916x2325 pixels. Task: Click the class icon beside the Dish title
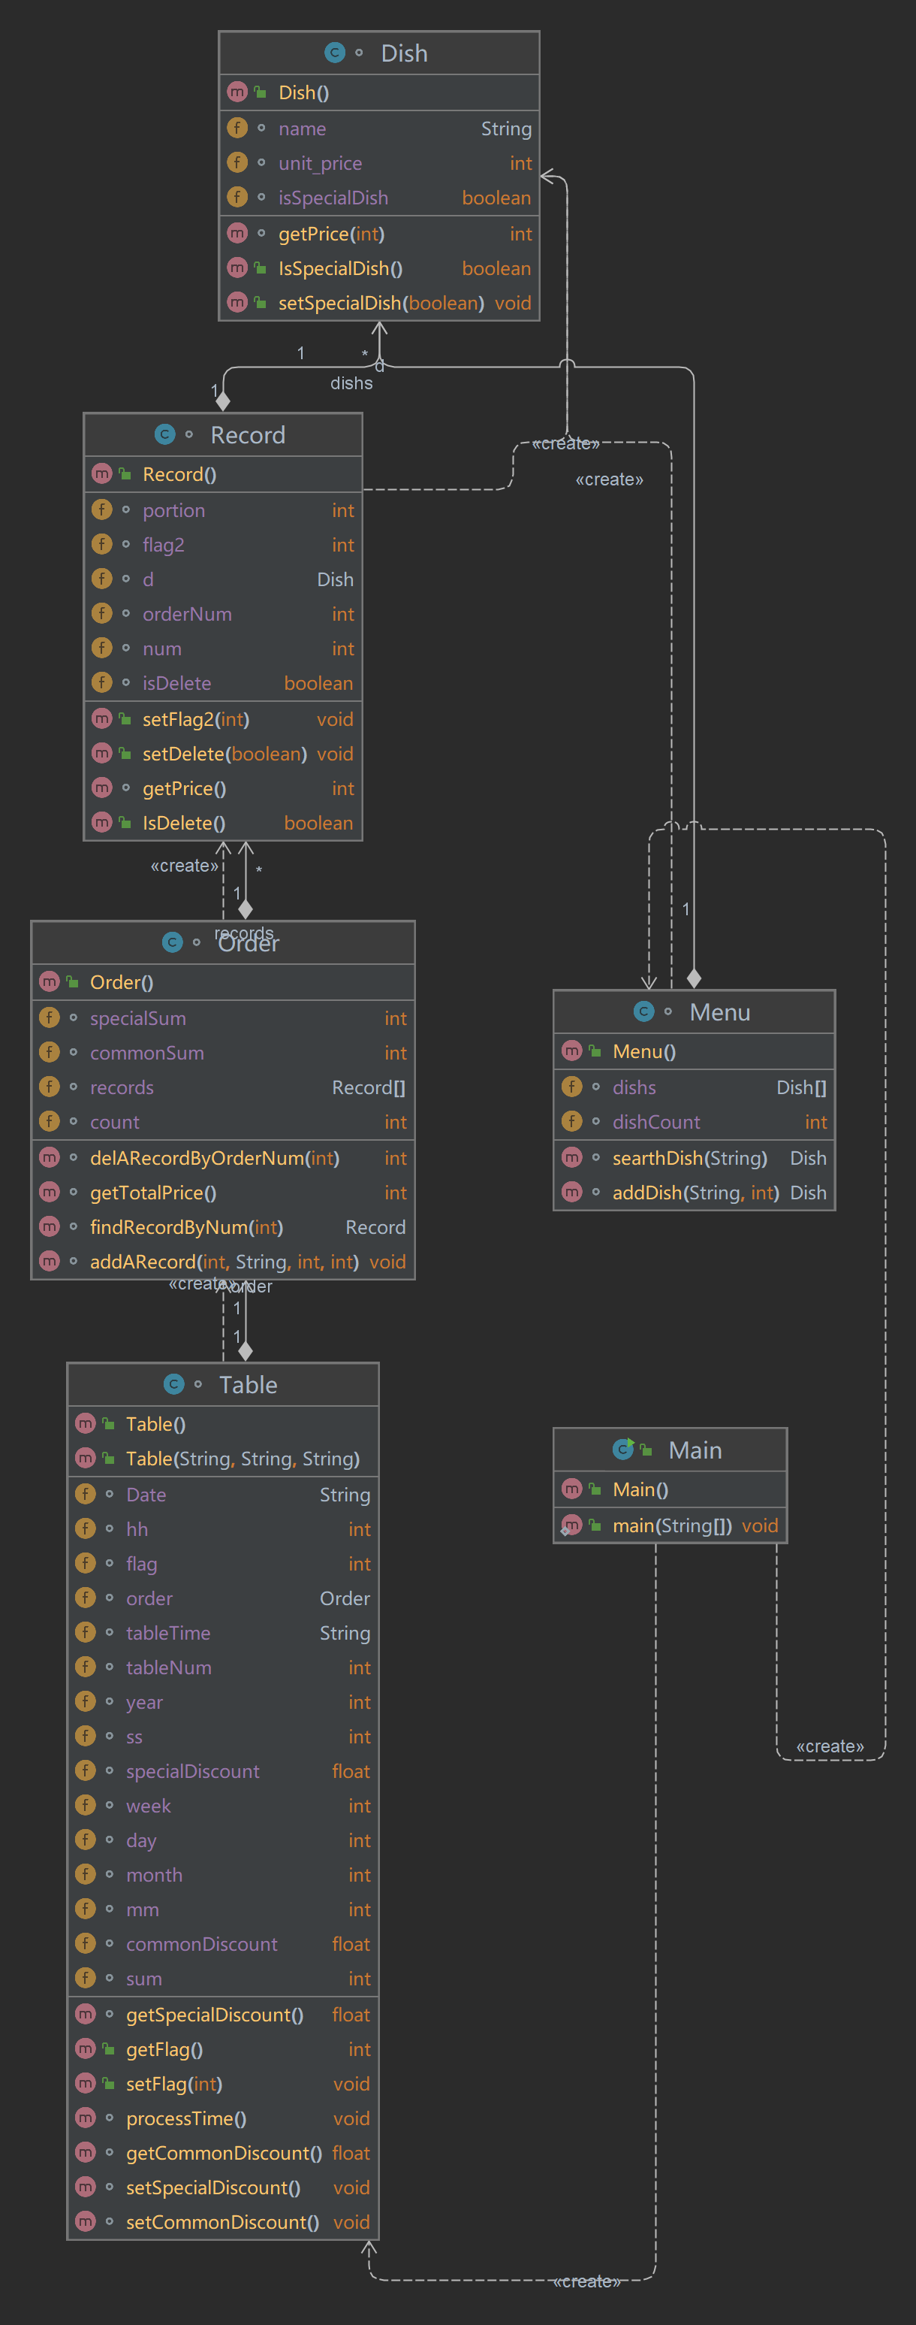[334, 53]
